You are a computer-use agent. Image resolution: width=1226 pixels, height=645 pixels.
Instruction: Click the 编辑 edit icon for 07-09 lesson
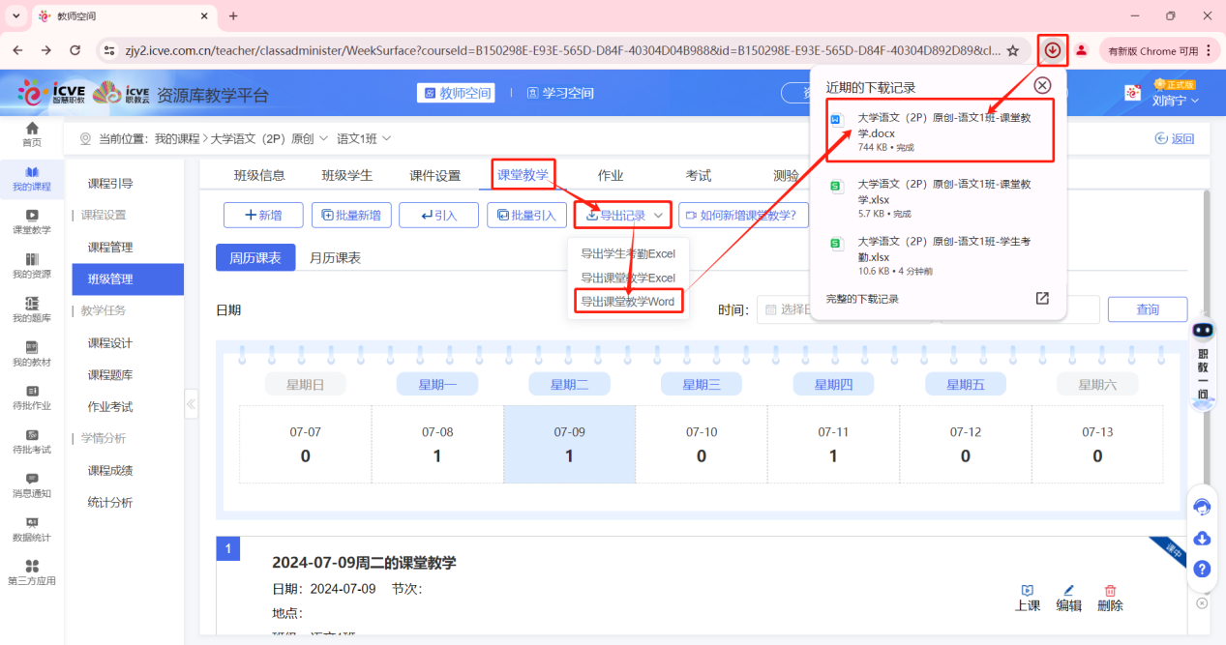pos(1069,594)
